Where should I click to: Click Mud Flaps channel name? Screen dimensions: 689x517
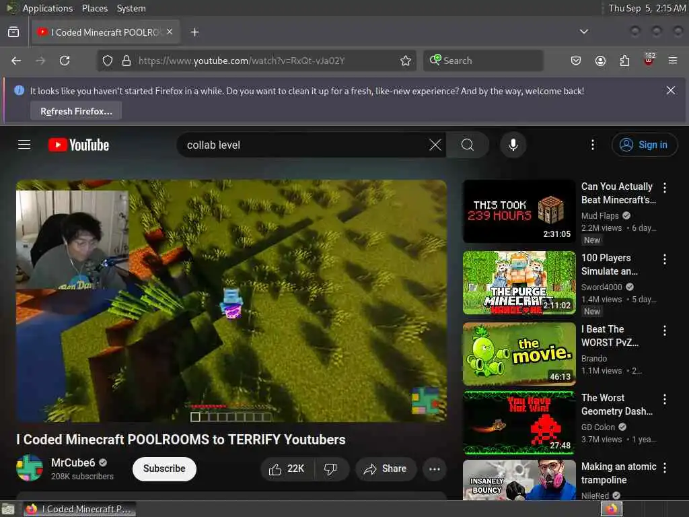click(x=600, y=215)
